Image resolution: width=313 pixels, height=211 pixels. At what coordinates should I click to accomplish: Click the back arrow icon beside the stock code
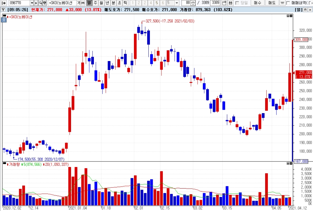pos(3,3)
